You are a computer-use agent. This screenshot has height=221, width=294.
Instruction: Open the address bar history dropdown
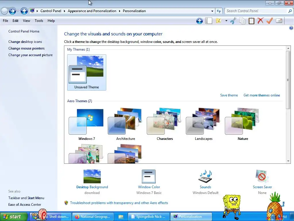point(212,11)
